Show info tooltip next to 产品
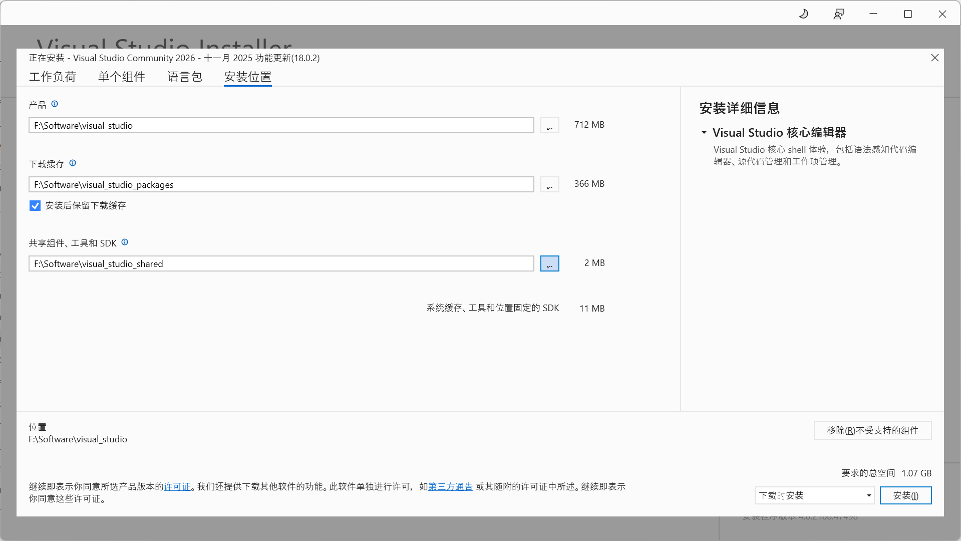961x541 pixels. [55, 104]
